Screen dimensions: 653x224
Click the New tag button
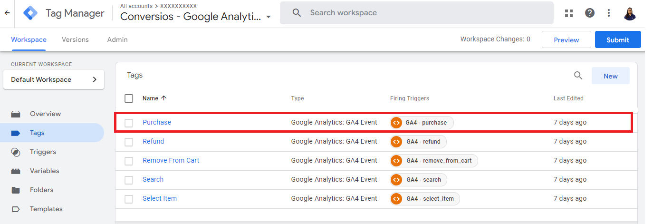coord(611,76)
